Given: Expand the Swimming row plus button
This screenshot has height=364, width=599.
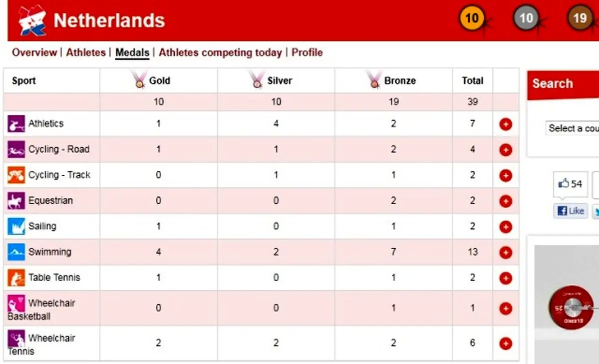Looking at the screenshot, I should (506, 252).
